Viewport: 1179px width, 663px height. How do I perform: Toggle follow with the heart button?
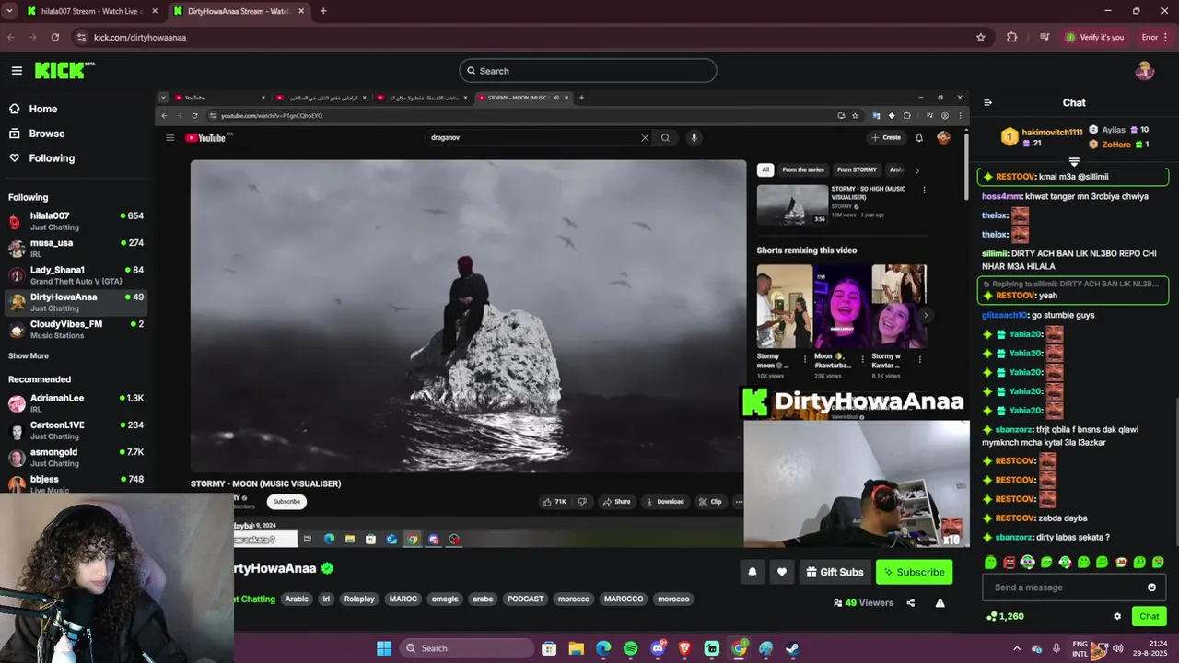pyautogui.click(x=782, y=572)
